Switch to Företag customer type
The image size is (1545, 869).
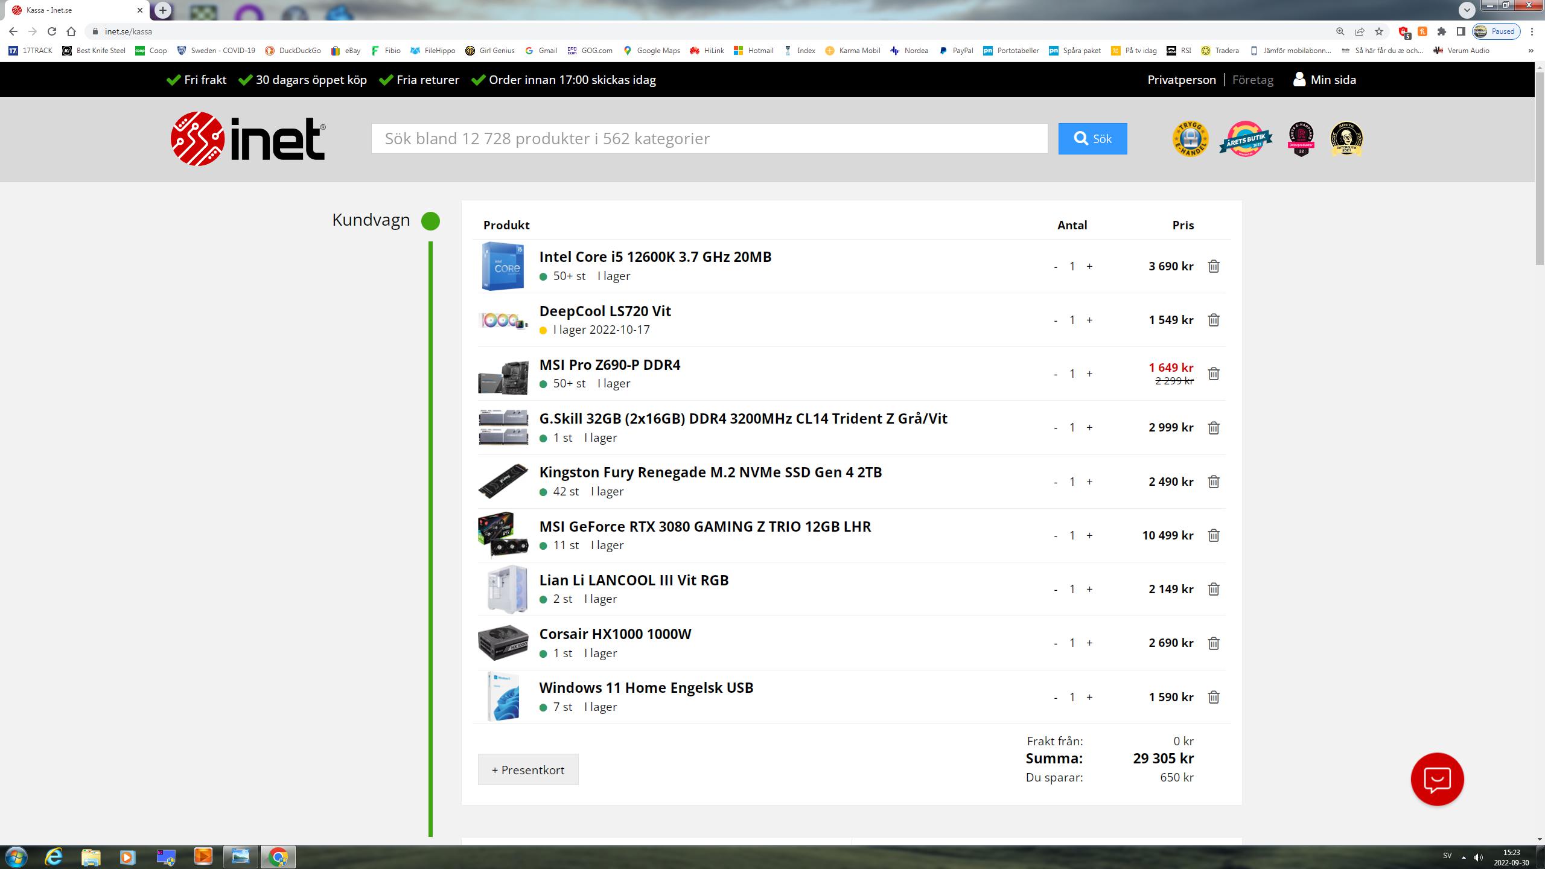[1253, 80]
